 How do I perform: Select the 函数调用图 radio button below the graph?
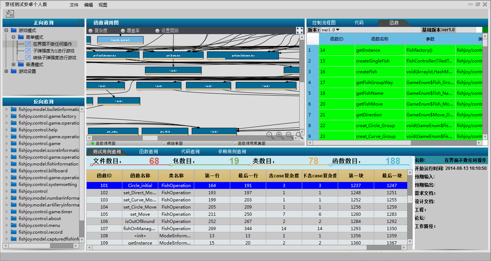93,144
